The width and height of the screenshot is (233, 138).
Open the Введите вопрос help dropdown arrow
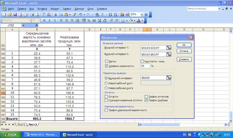219,9
